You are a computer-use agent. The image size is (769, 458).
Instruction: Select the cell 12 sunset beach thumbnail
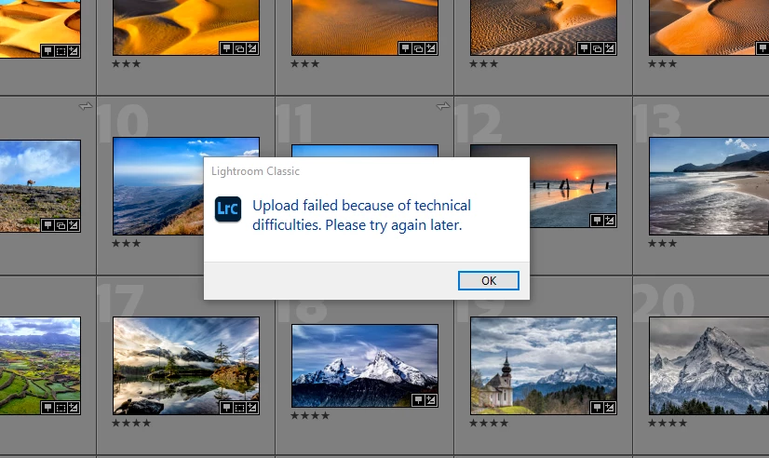pyautogui.click(x=573, y=186)
